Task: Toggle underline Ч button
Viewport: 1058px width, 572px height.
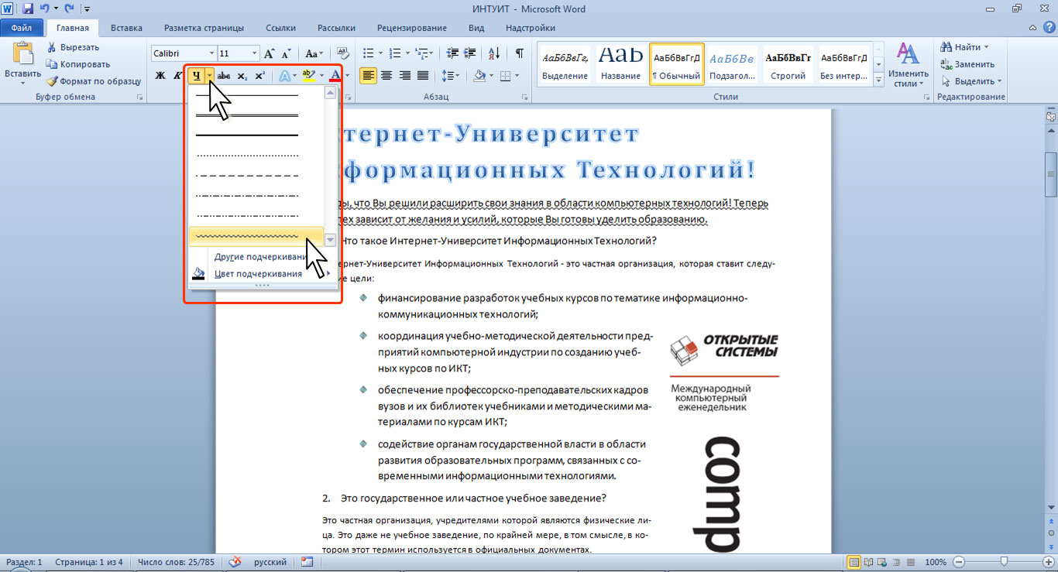Action: coord(197,76)
